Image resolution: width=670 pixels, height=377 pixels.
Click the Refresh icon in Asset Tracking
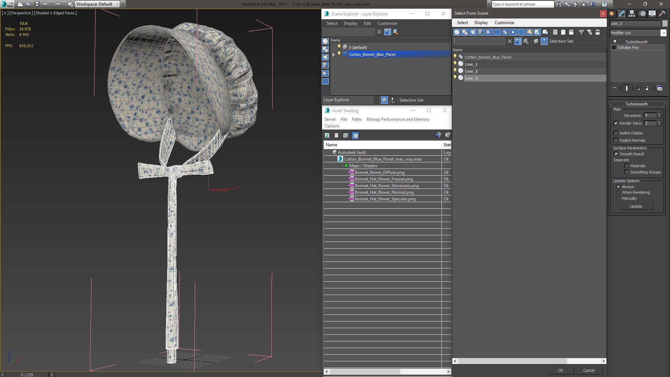[327, 135]
